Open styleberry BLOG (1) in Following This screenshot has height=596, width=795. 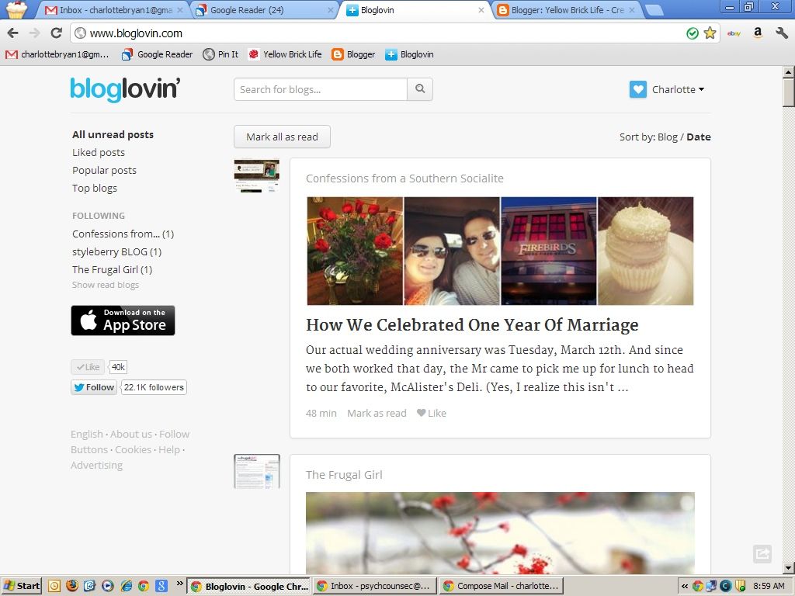tap(116, 252)
